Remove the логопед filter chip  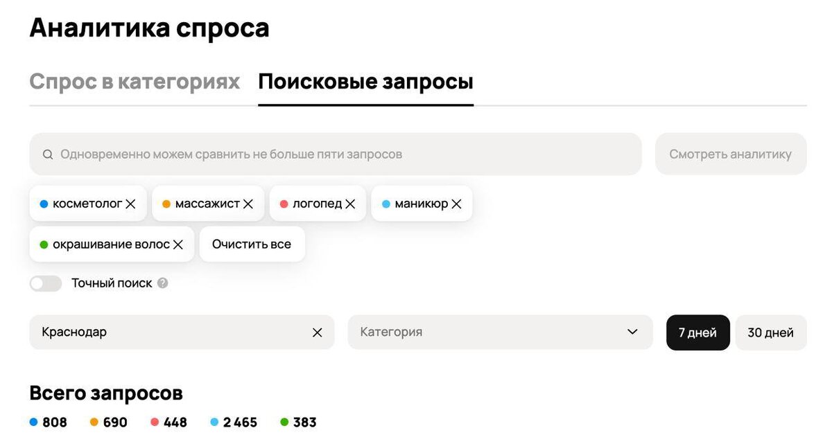349,203
